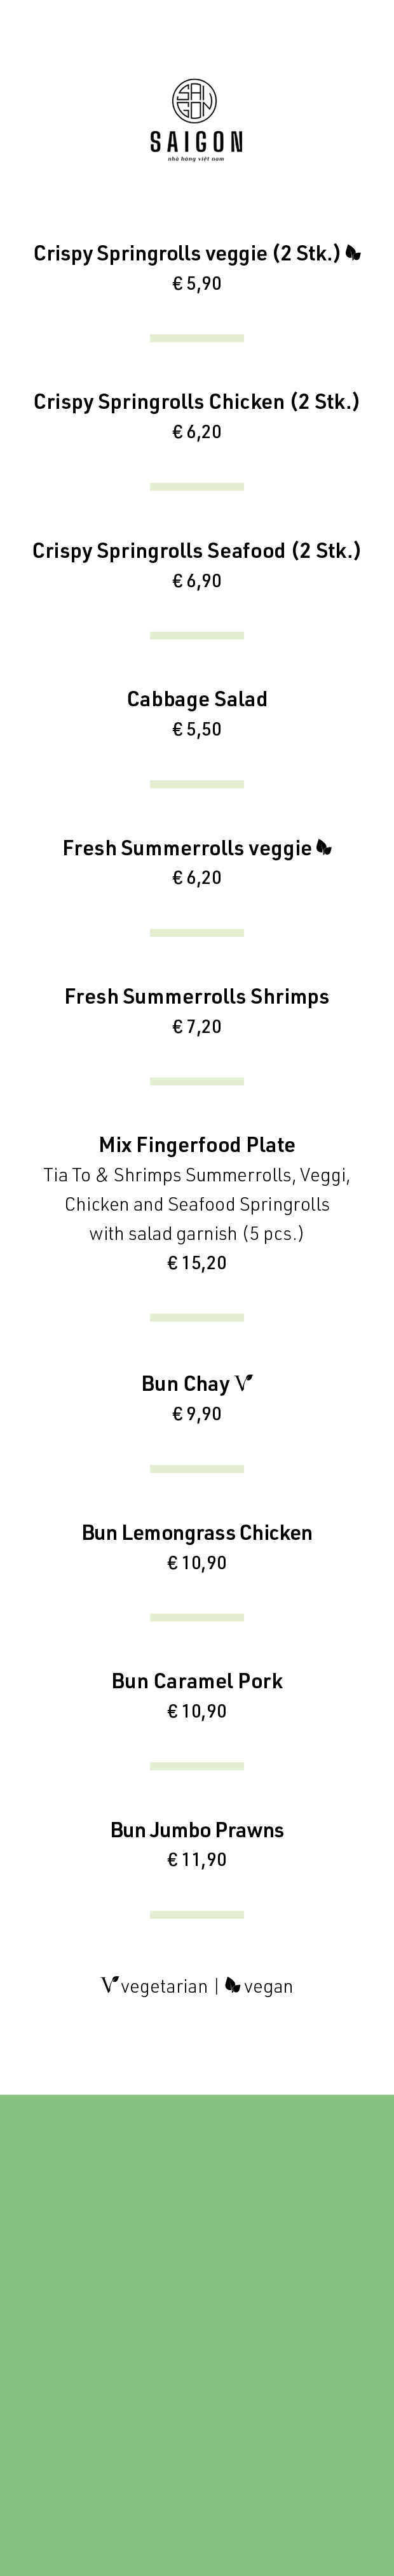Select the Bun Lemongrass Chicken dish
Screen dimensions: 394x2576
196,1533
